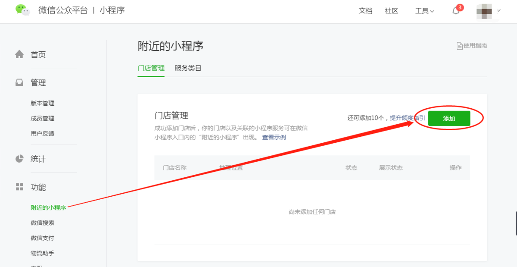Open 用户反馈 in sidebar
The width and height of the screenshot is (517, 267).
(42, 133)
